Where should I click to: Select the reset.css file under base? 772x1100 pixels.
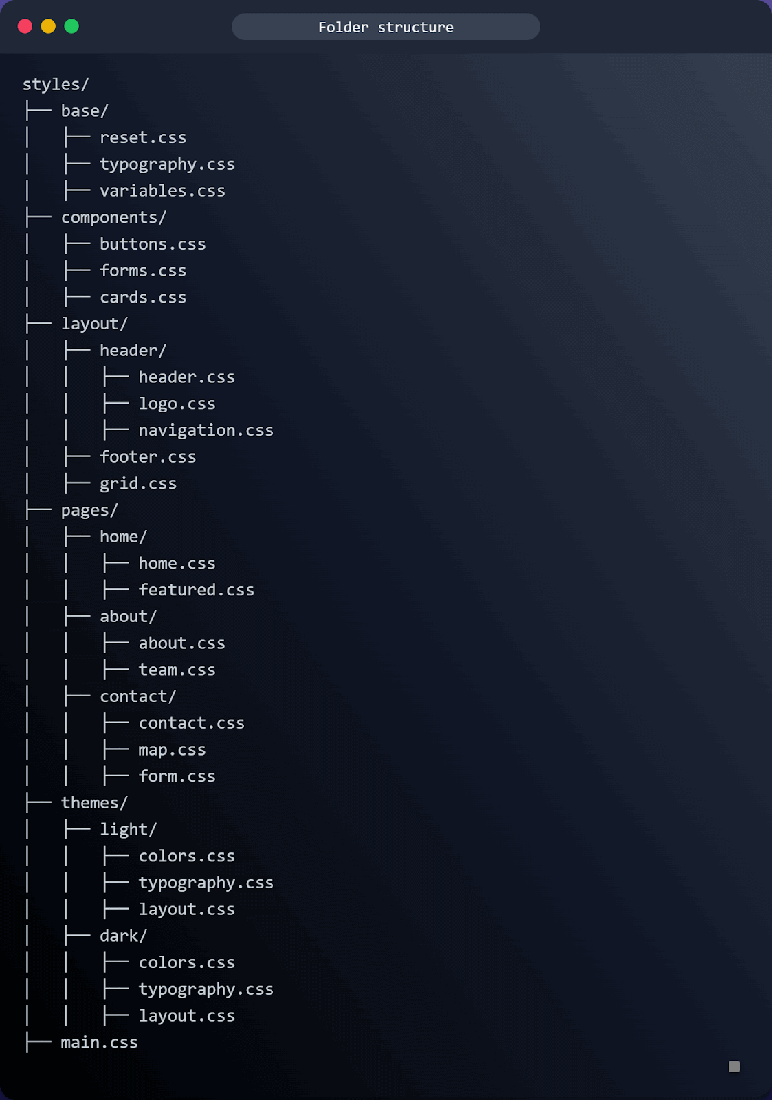pyautogui.click(x=143, y=137)
